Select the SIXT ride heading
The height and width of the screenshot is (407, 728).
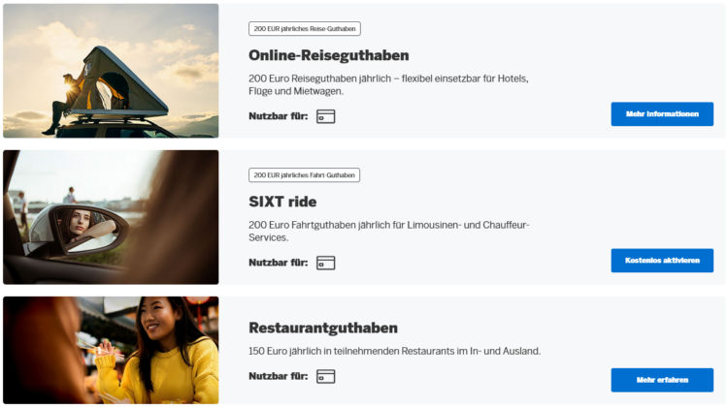(x=282, y=202)
